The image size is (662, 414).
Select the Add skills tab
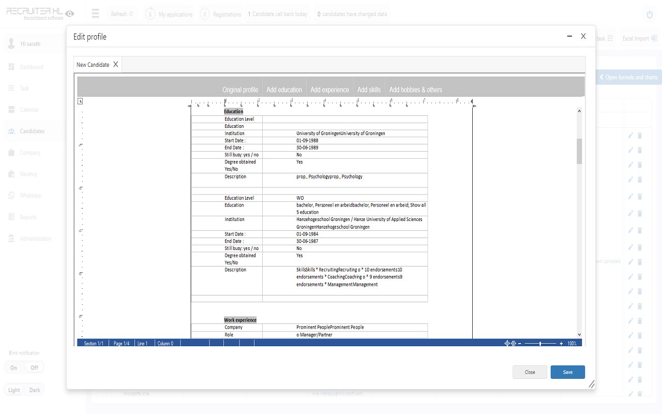[x=369, y=90]
